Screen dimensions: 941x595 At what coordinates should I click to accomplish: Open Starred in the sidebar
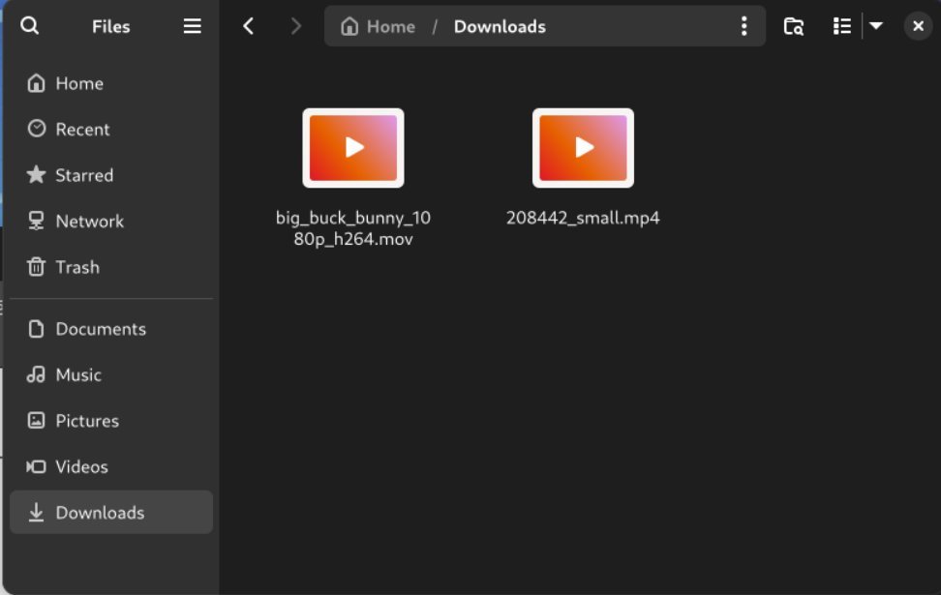tap(111, 175)
